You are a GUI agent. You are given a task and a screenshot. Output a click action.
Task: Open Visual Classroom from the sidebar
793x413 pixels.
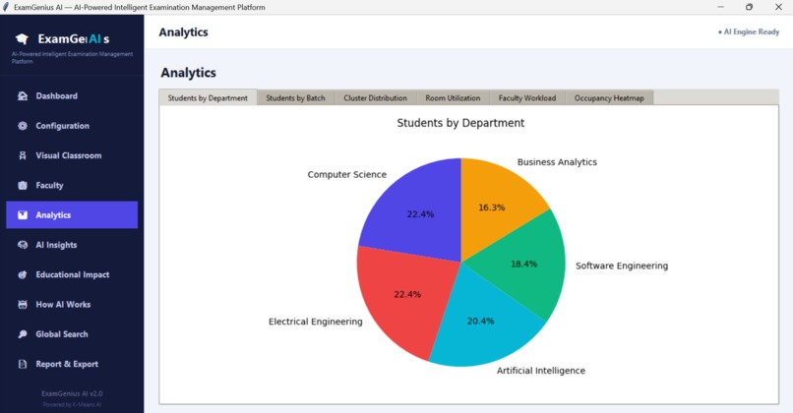(72, 155)
